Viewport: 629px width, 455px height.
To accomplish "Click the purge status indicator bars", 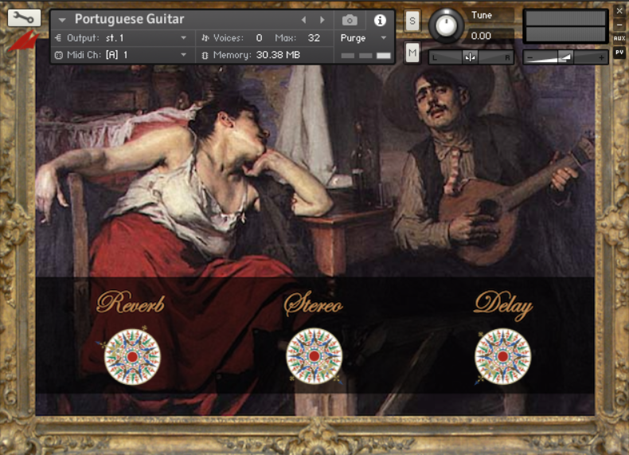I will click(365, 56).
